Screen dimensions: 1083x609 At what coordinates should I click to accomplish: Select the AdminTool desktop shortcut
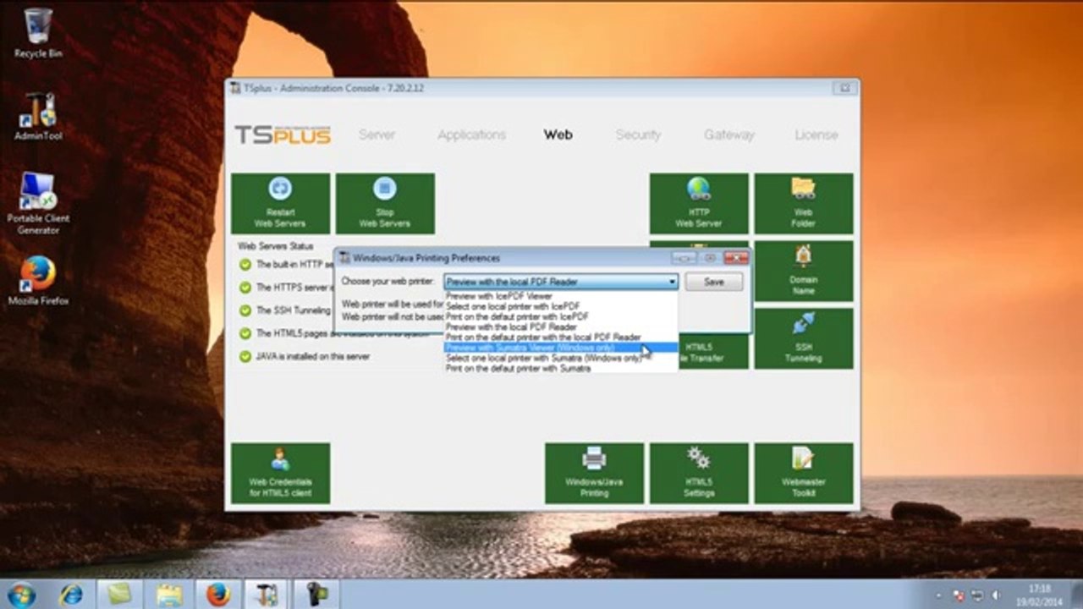[x=38, y=117]
